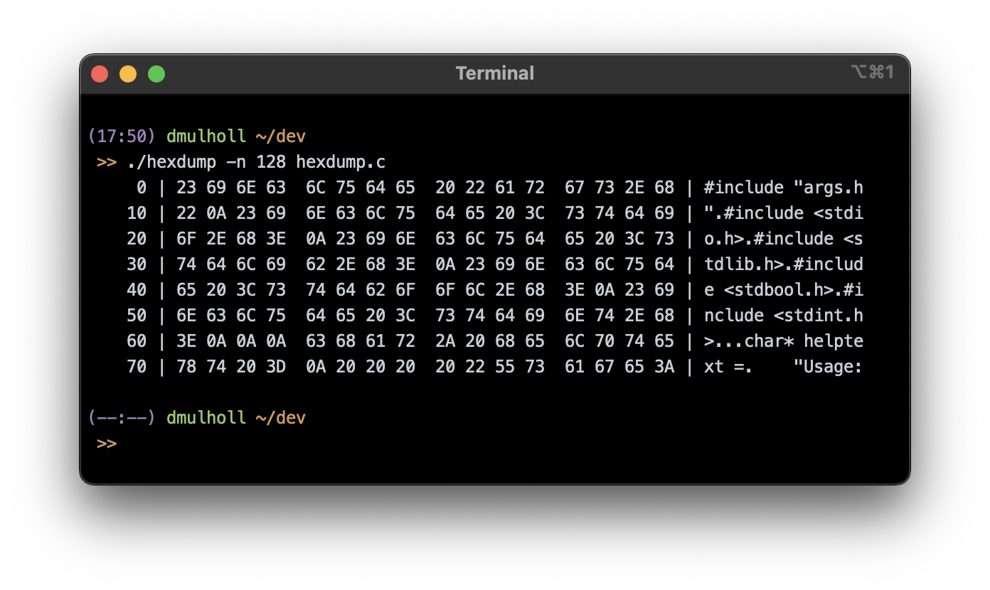Click the Terminal window title text
This screenshot has height=590, width=990.
tap(495, 73)
